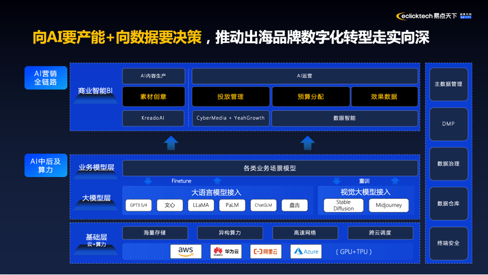Viewport: 488px width, 275px height.
Task: Click the 主数据管理 side panel
Action: click(x=449, y=84)
